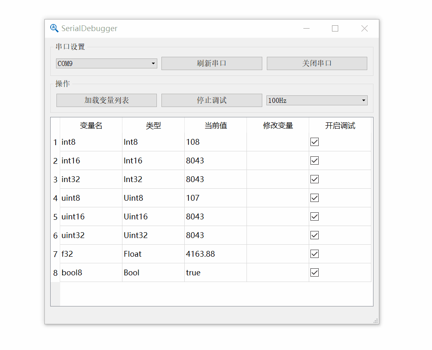432x350 pixels.
Task: Select row header number 4
Action: (x=55, y=198)
